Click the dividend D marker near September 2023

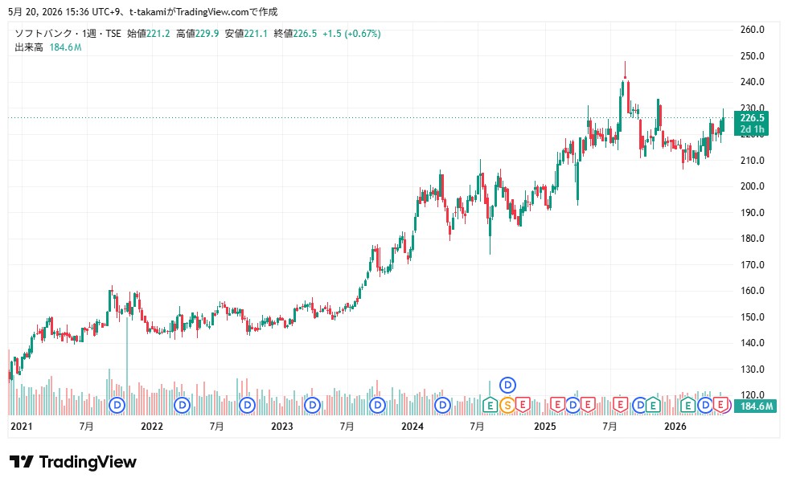click(x=377, y=405)
